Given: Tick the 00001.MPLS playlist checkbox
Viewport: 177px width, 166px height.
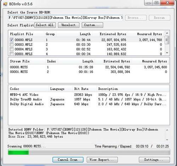Looking at the screenshot, I should point(11,54).
